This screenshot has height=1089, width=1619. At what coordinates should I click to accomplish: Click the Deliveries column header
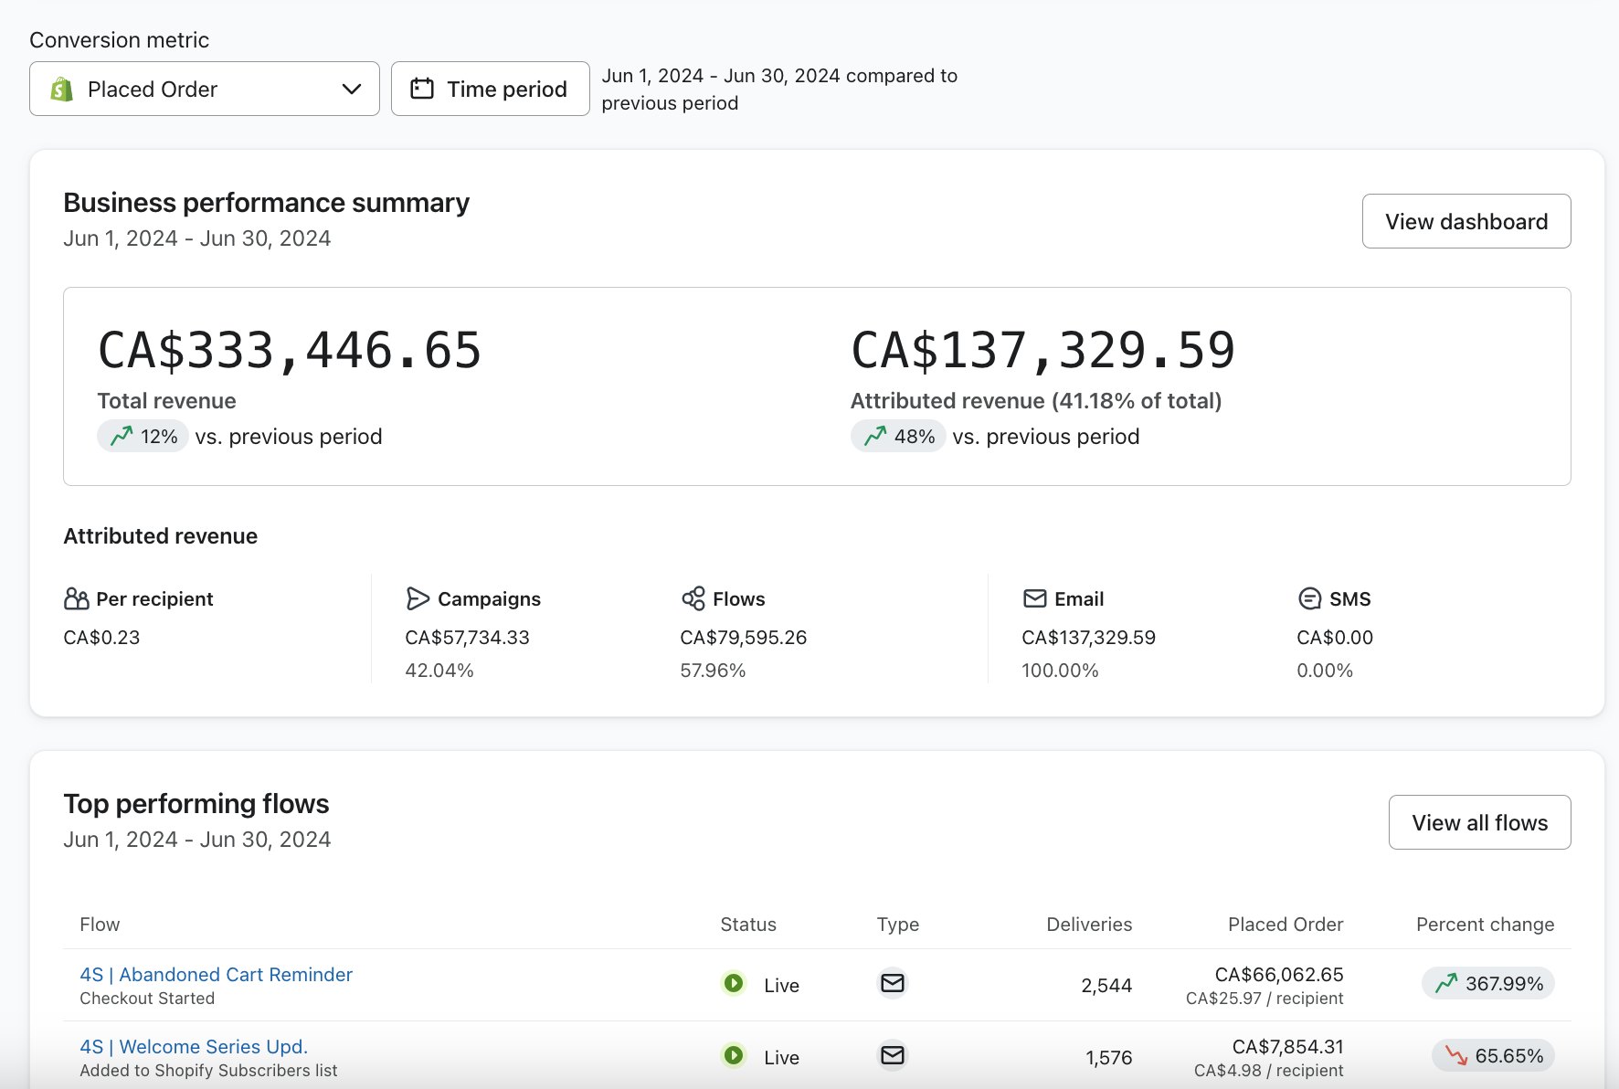click(1089, 925)
